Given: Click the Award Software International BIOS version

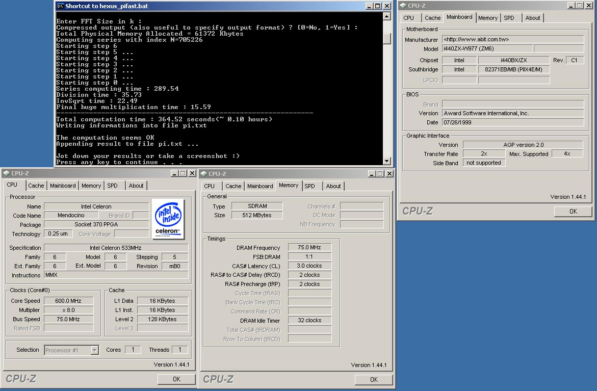Looking at the screenshot, I should (513, 113).
